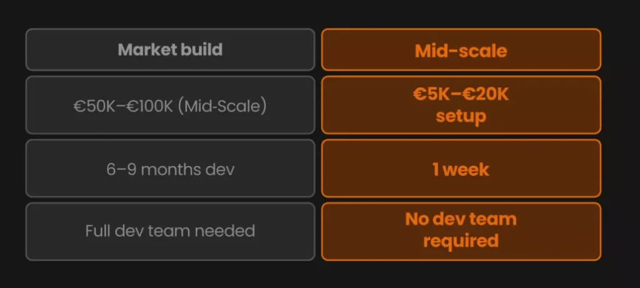Click the "6–9 months dev" cell
Screen dimensions: 640x288
pos(170,169)
